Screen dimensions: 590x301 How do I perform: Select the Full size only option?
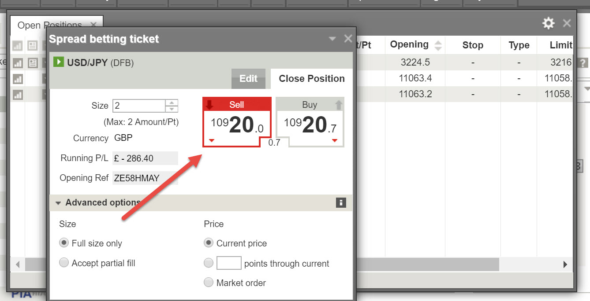[64, 243]
